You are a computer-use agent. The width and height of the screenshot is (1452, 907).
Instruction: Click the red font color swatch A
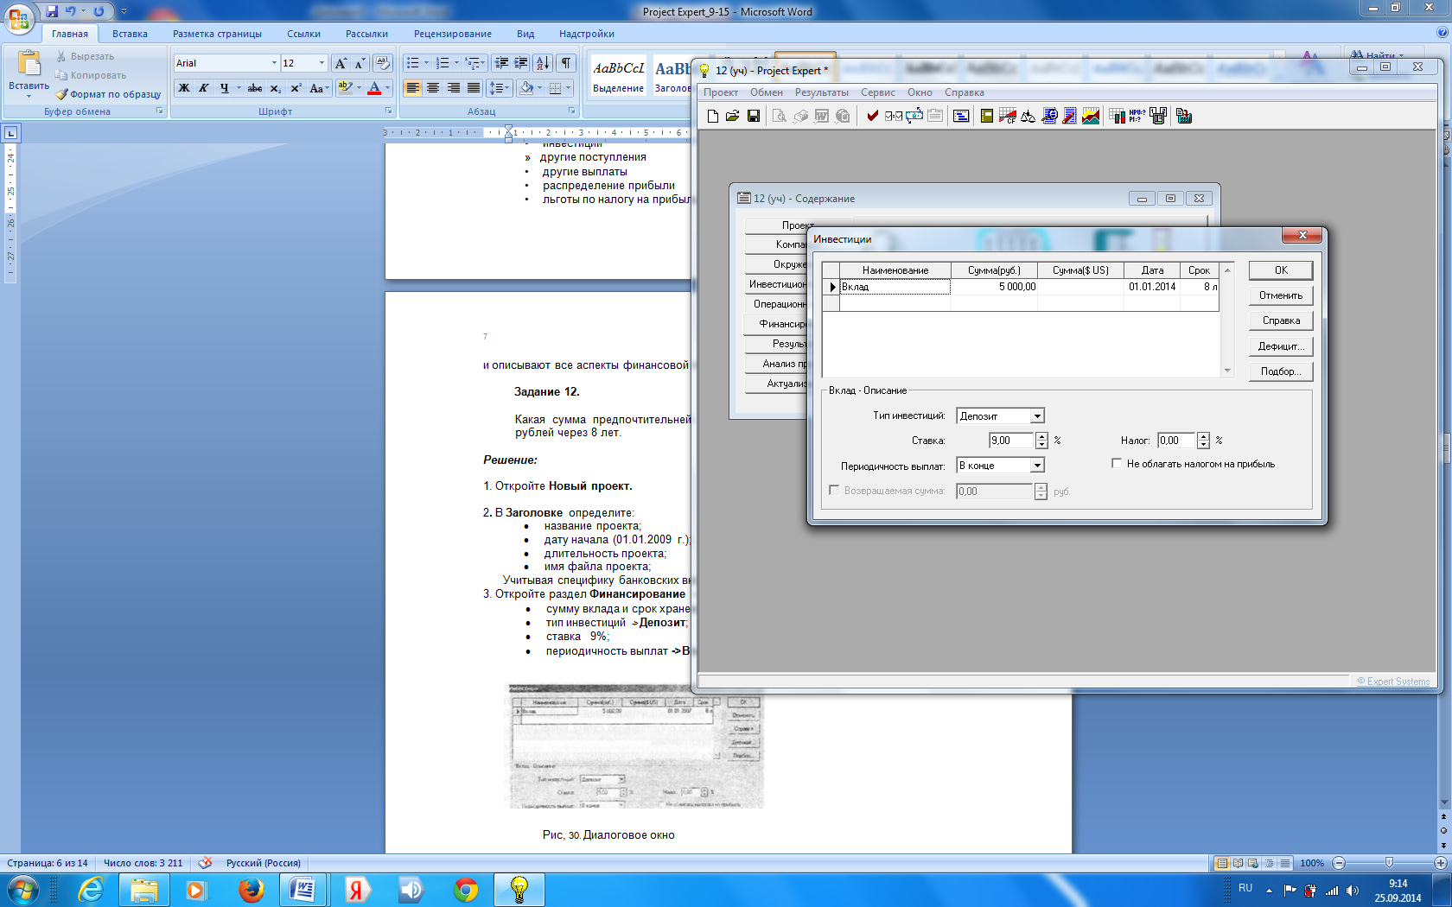pos(374,88)
